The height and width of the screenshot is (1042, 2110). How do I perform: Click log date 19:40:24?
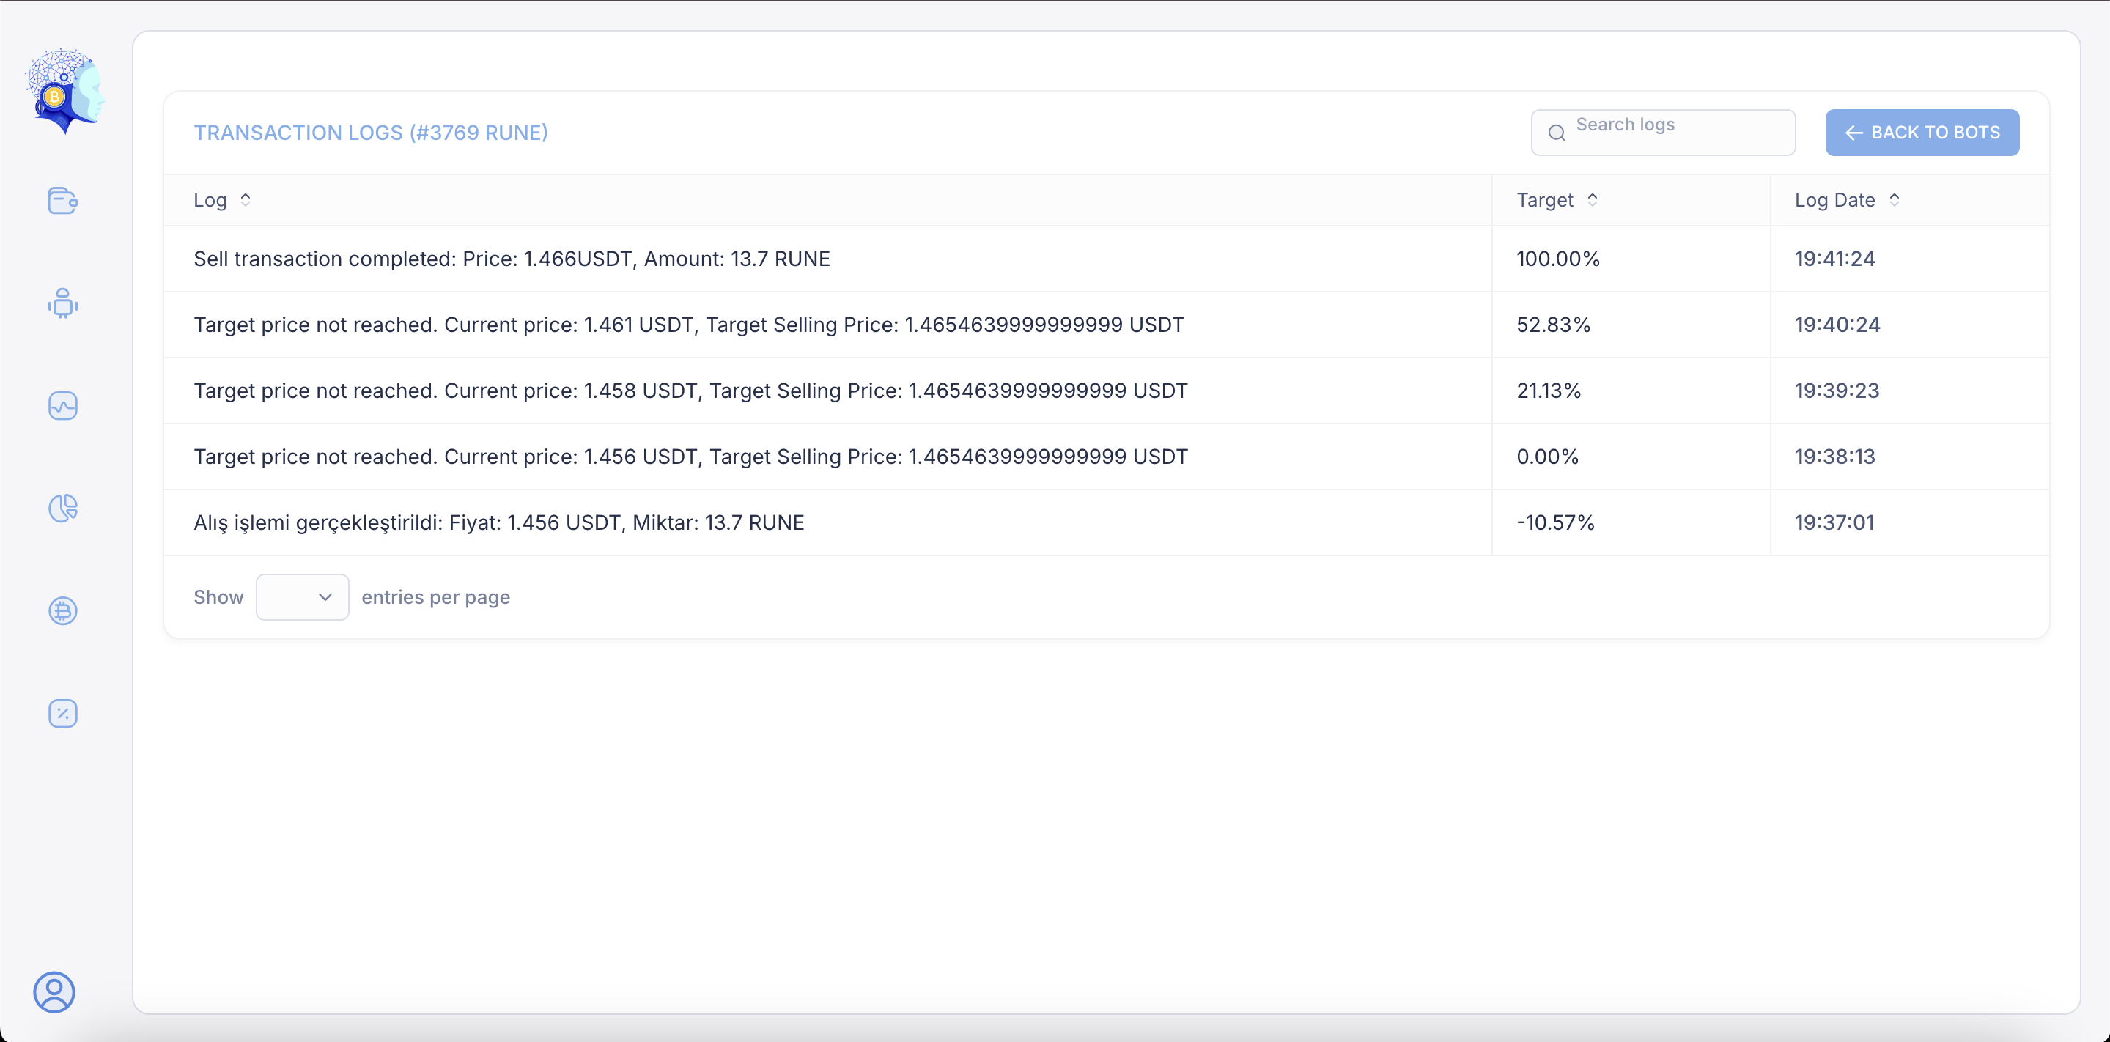(x=1837, y=325)
